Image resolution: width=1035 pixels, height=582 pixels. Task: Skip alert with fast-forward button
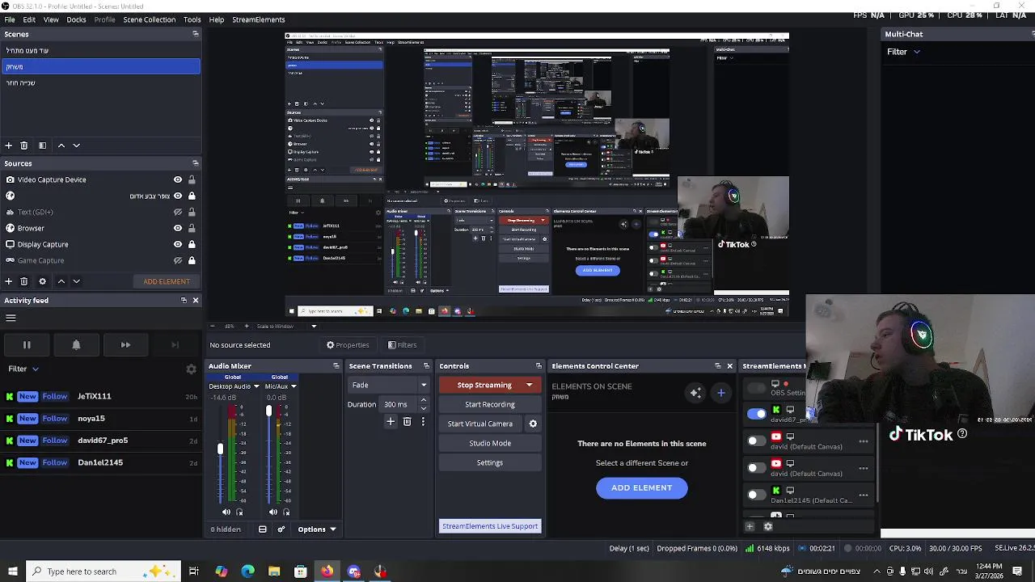point(125,345)
